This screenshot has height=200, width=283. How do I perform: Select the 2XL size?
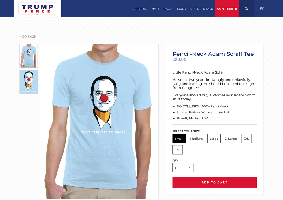coord(246,139)
